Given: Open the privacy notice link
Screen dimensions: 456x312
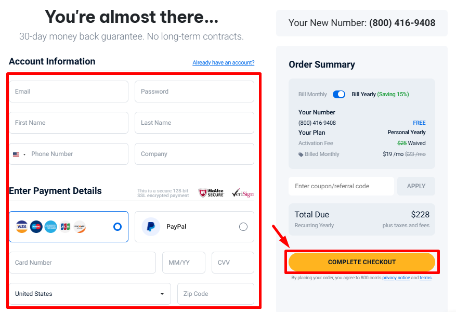Looking at the screenshot, I should pos(396,278).
